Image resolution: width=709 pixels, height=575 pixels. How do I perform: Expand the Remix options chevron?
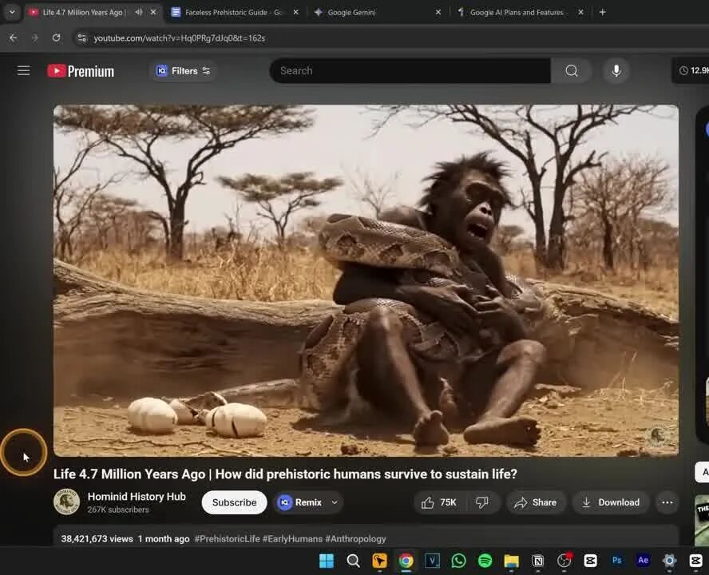tap(336, 502)
